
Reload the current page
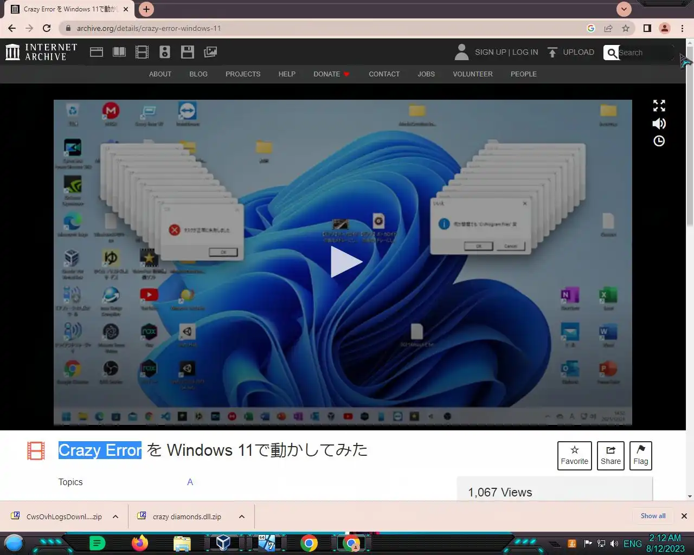coord(47,28)
